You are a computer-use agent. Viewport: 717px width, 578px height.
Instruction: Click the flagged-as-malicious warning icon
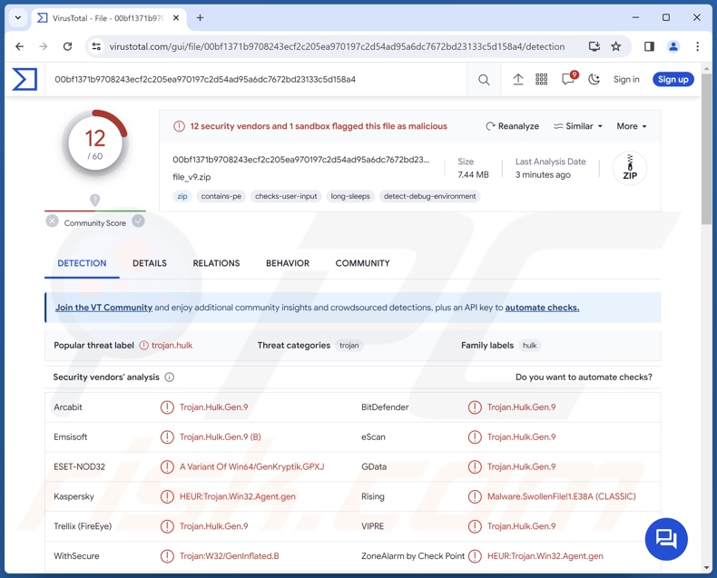[179, 126]
